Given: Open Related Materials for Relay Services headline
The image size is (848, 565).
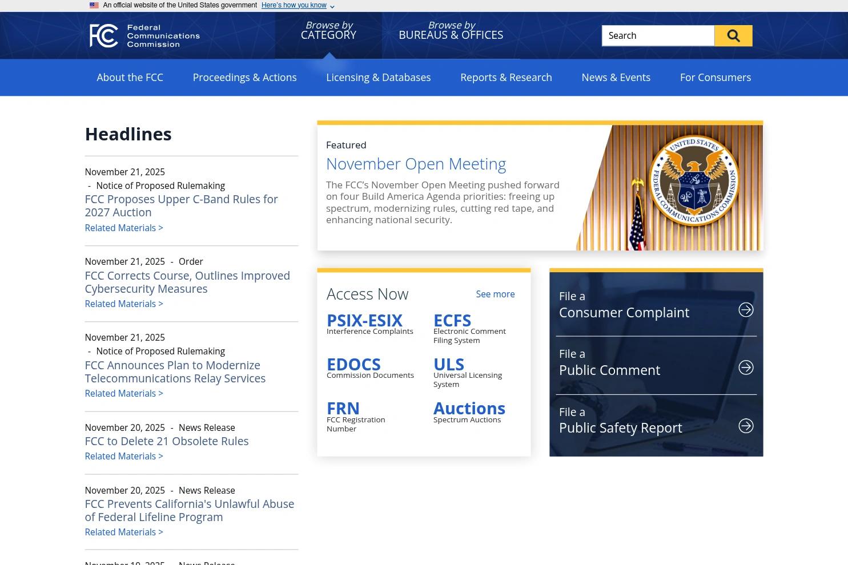Looking at the screenshot, I should (x=124, y=393).
